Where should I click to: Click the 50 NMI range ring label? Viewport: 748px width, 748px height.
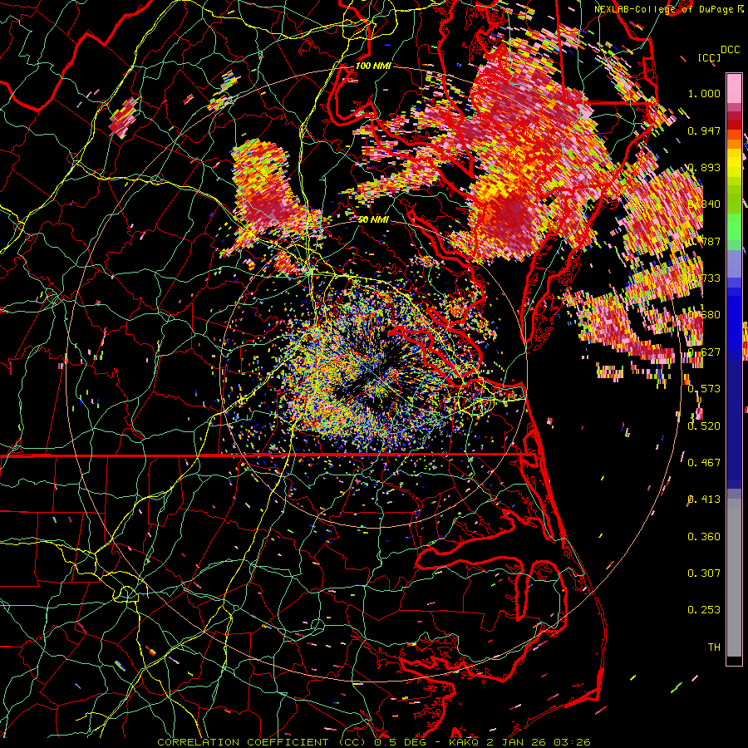pos(373,220)
